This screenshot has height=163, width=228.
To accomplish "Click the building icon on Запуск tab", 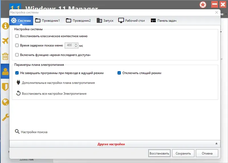I will (x=99, y=20).
